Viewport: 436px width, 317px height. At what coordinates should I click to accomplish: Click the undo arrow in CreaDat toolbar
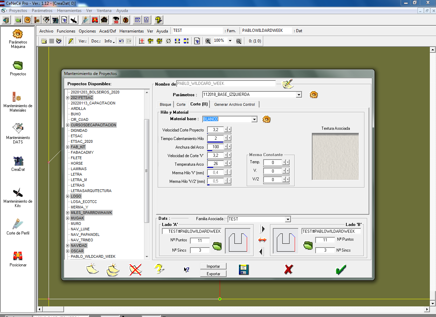click(x=121, y=41)
